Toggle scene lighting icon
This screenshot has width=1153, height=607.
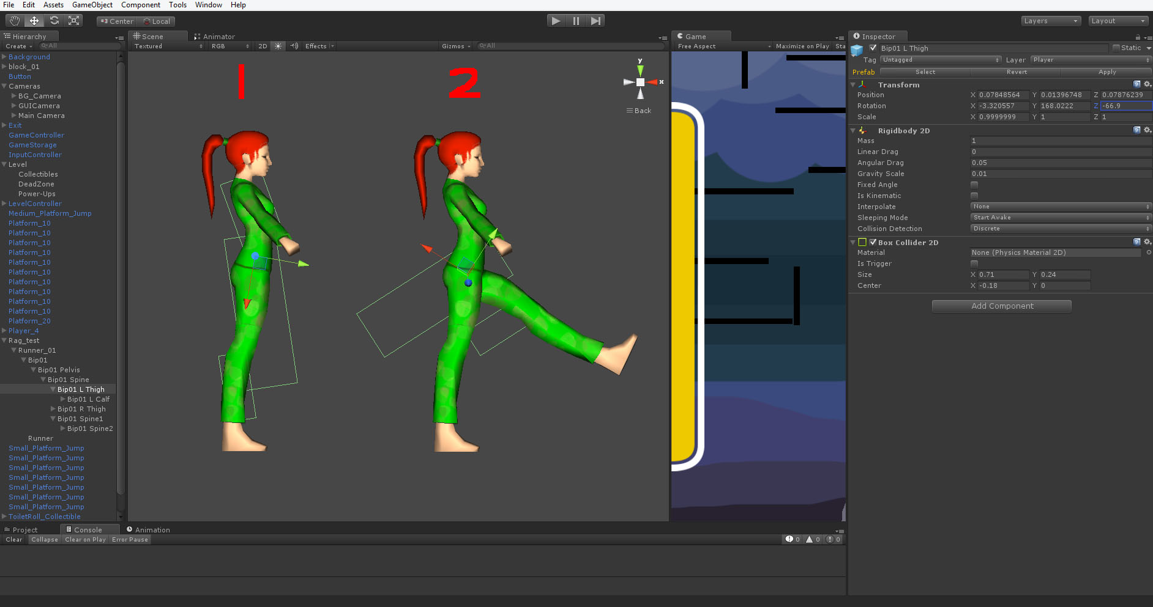(278, 46)
